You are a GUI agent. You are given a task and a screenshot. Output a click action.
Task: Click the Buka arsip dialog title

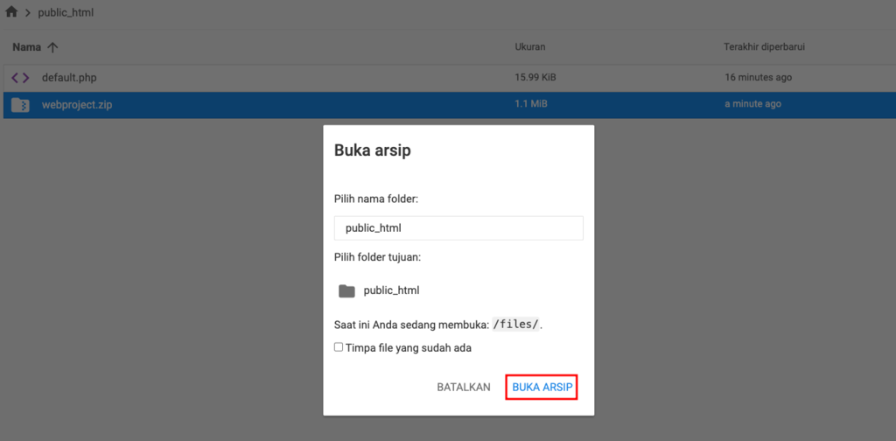point(372,151)
